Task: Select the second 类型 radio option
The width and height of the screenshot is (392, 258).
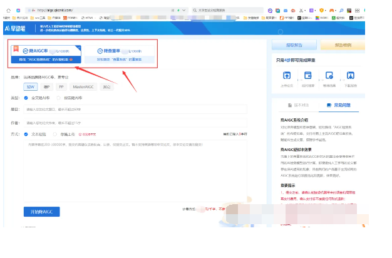Action: point(58,98)
